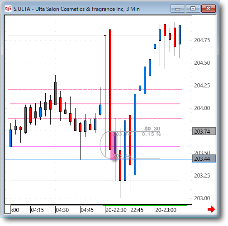Click the small white box at bottom left
This screenshot has width=228, height=226.
tap(8, 209)
